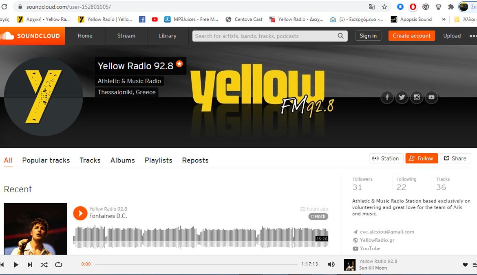Focus the search artists, bands, tracks field

(265, 36)
